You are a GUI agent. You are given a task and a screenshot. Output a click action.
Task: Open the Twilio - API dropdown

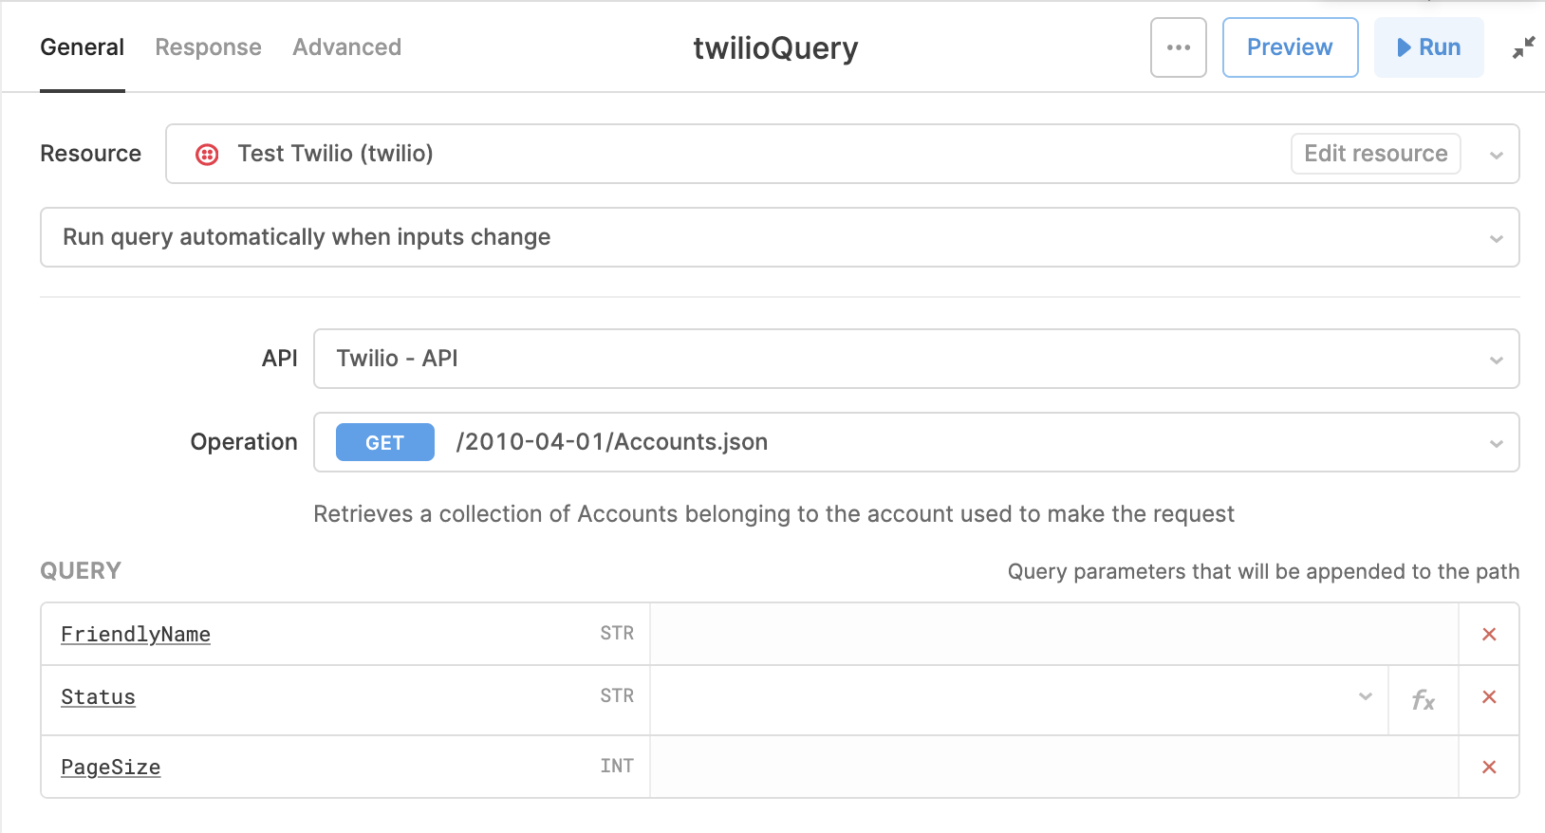[x=916, y=359]
